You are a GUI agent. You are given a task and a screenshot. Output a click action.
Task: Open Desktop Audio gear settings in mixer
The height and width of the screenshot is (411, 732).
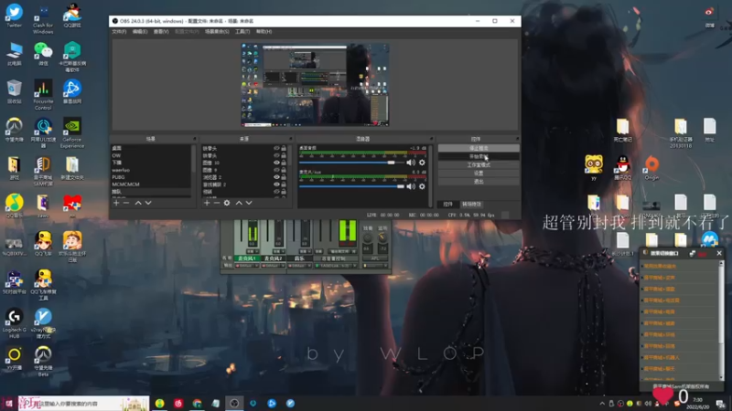point(422,163)
